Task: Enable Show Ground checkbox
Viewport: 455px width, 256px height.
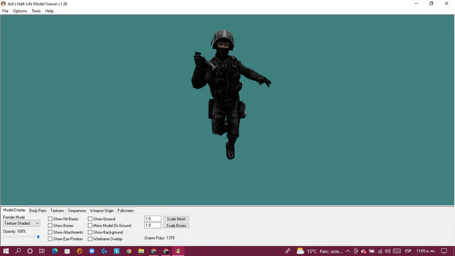Action: (x=90, y=219)
